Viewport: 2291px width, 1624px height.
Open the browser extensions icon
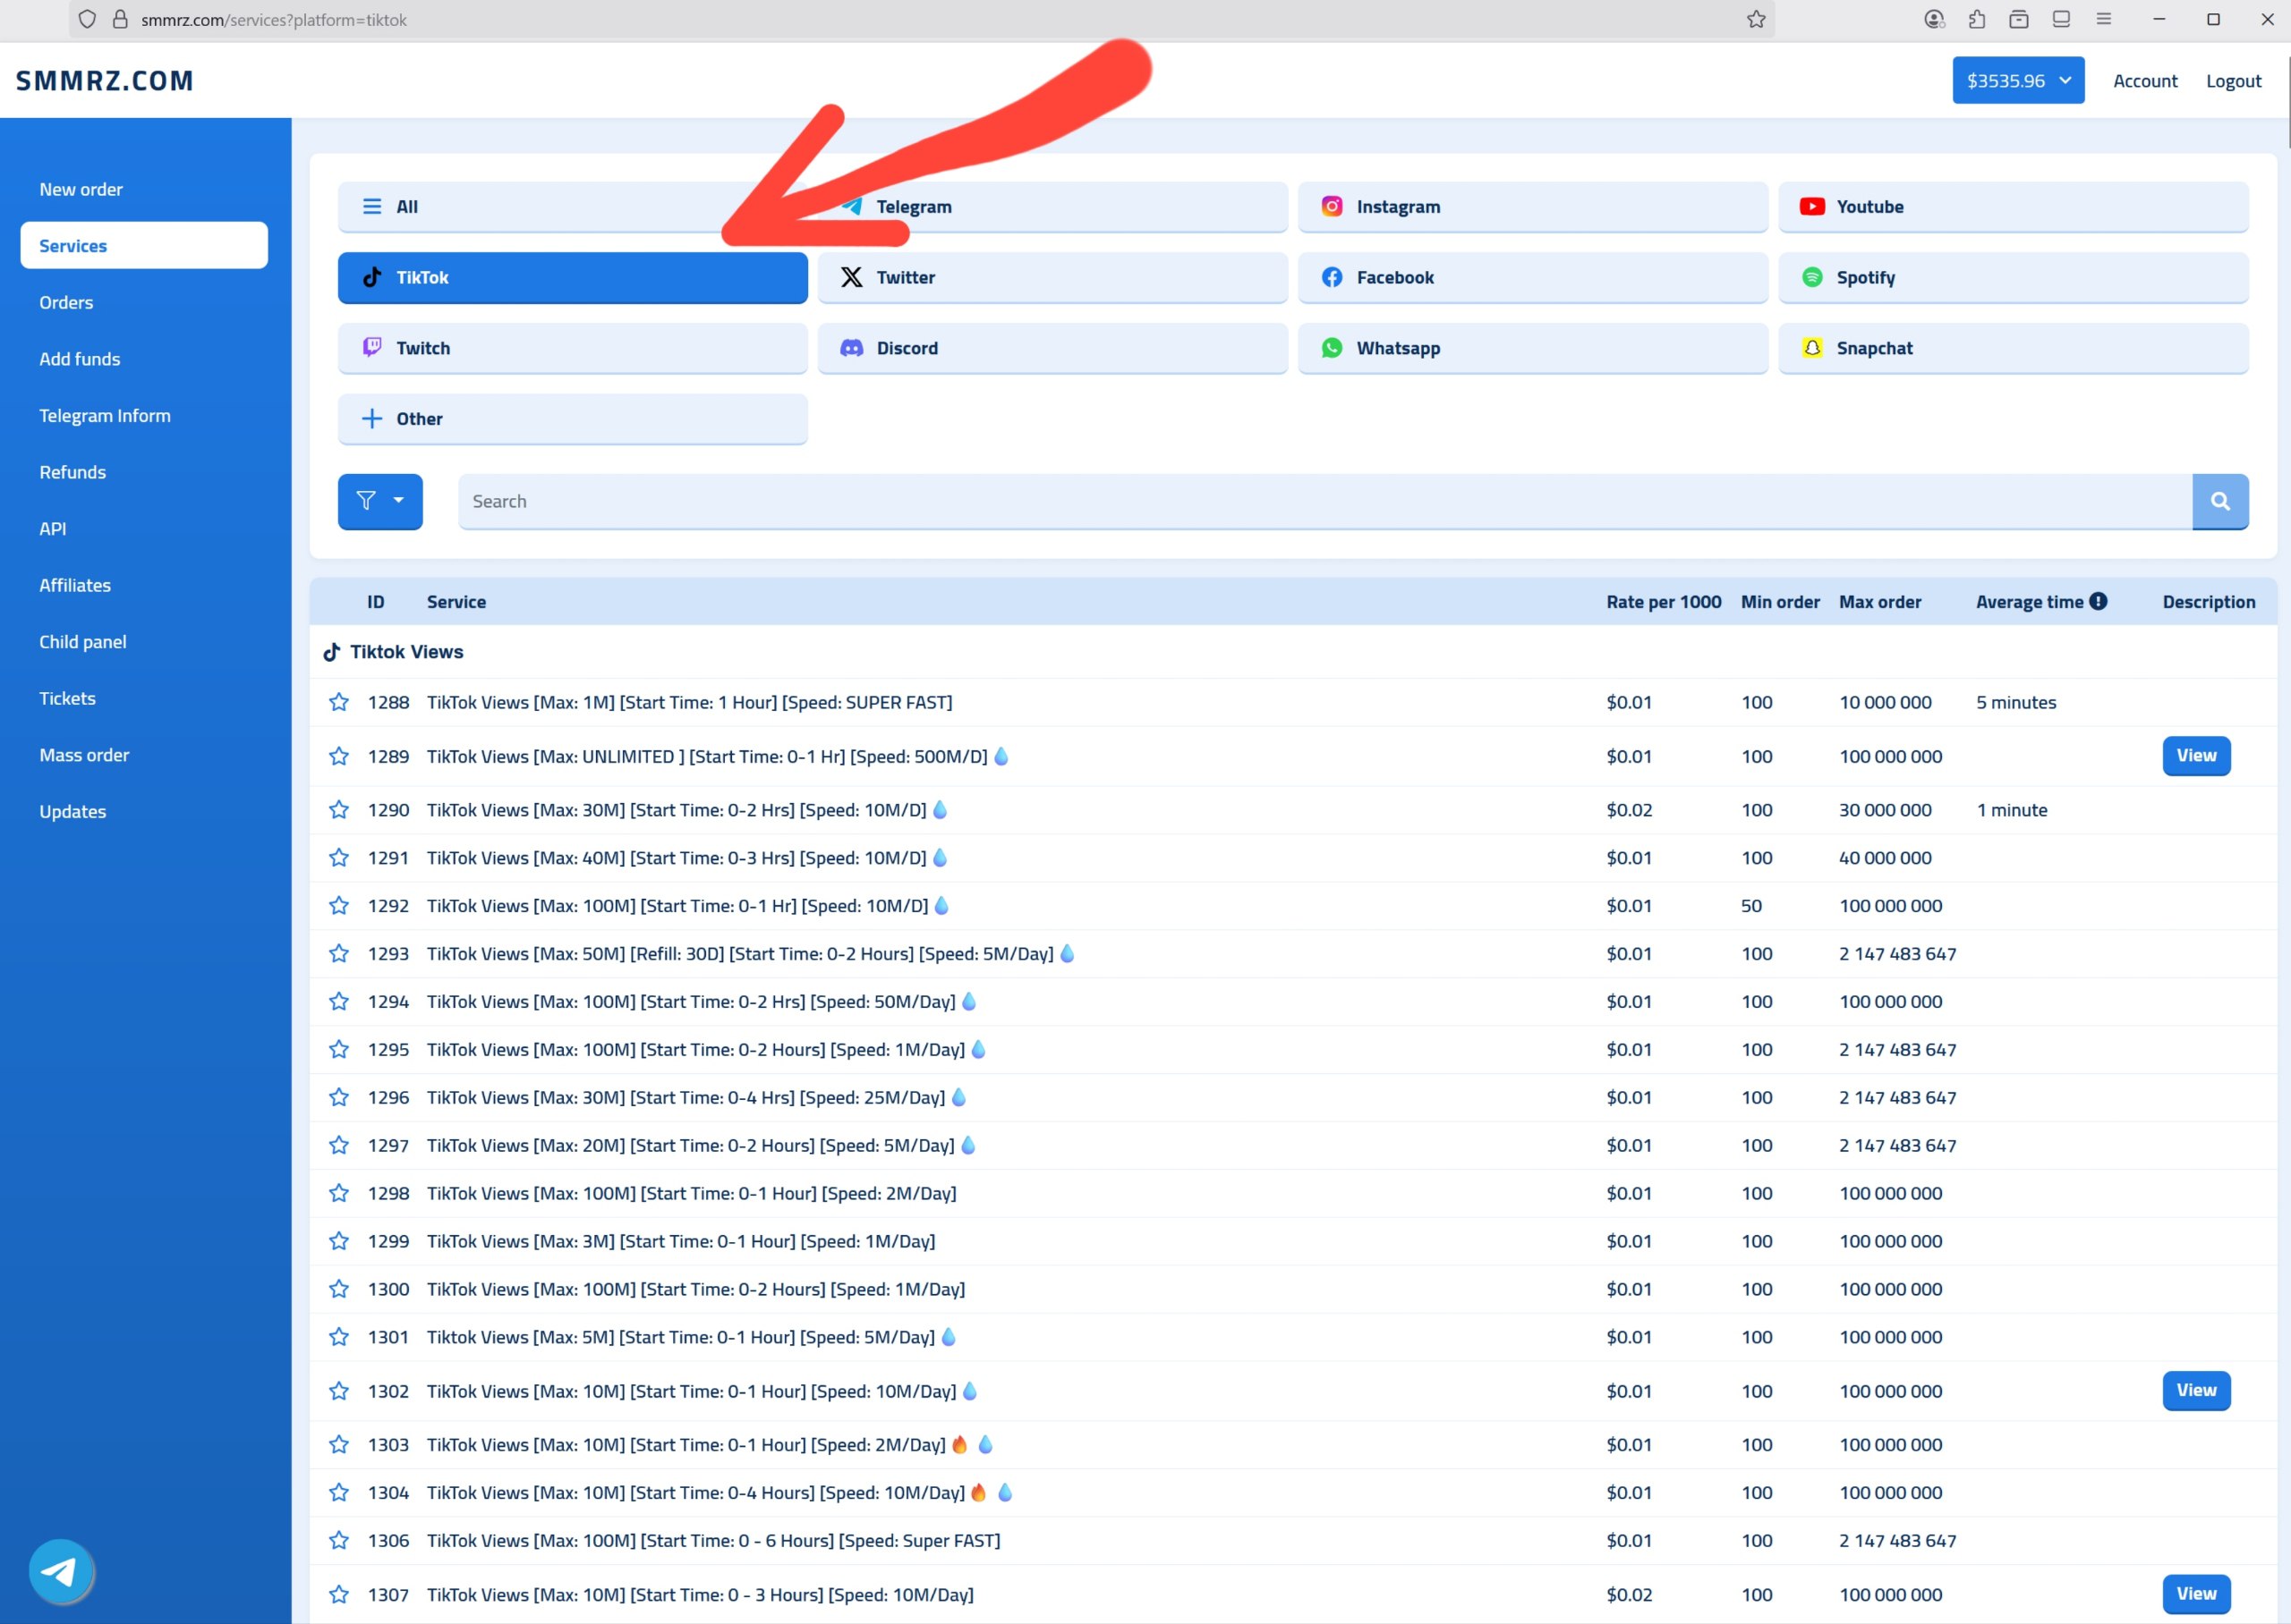(x=1977, y=20)
